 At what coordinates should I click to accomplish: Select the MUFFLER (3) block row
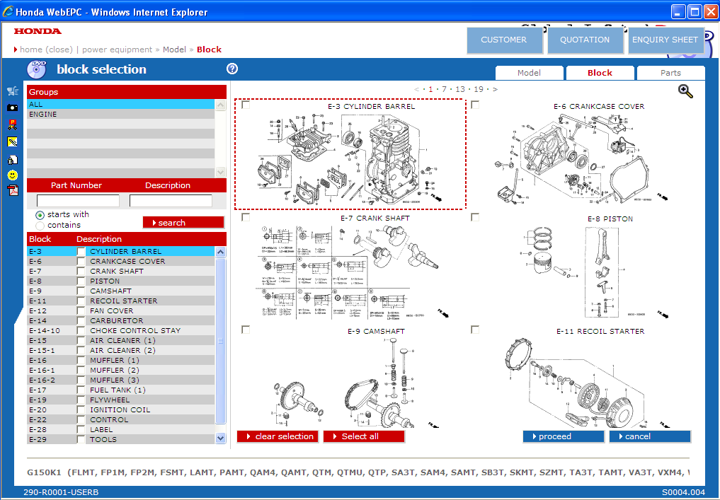(121, 380)
